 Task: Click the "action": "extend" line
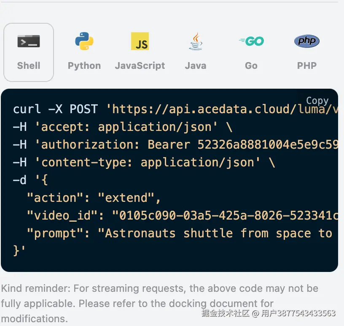pyautogui.click(x=94, y=198)
